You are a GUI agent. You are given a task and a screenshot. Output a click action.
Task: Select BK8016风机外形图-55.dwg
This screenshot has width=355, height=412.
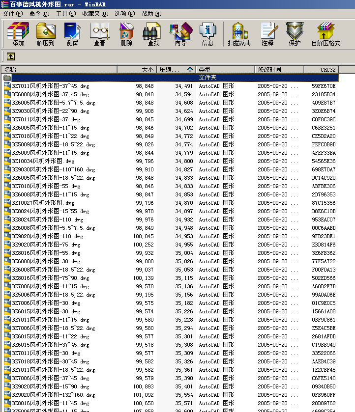(46, 253)
